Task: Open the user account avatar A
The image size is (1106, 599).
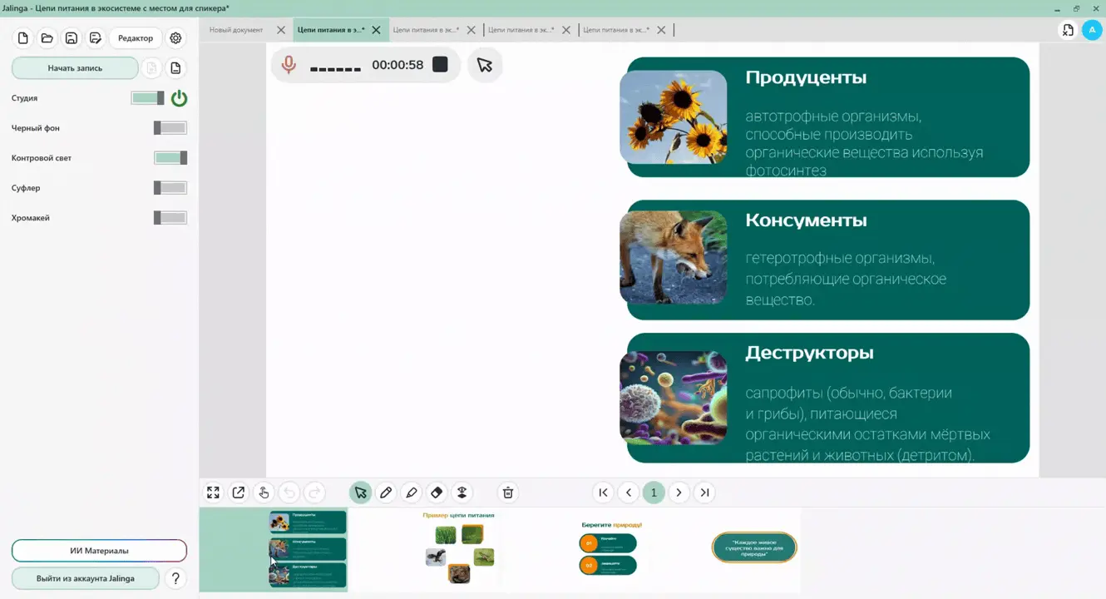Action: (x=1092, y=30)
